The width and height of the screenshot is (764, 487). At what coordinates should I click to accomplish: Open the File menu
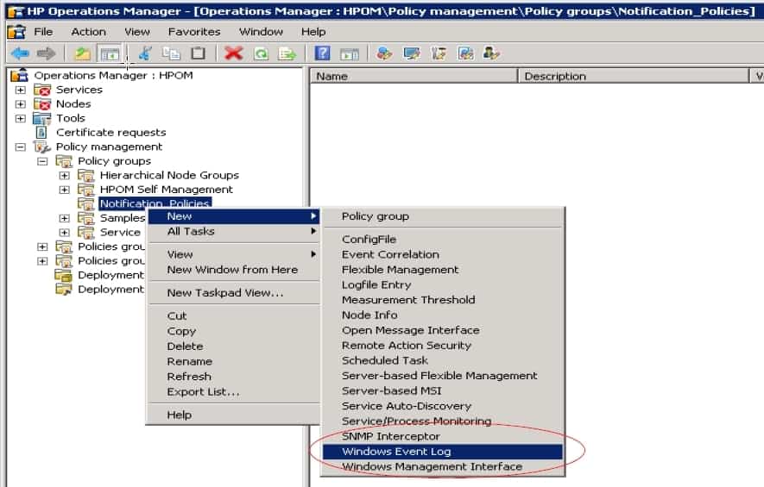tap(43, 32)
